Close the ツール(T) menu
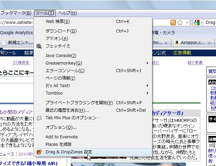 coord(45,13)
